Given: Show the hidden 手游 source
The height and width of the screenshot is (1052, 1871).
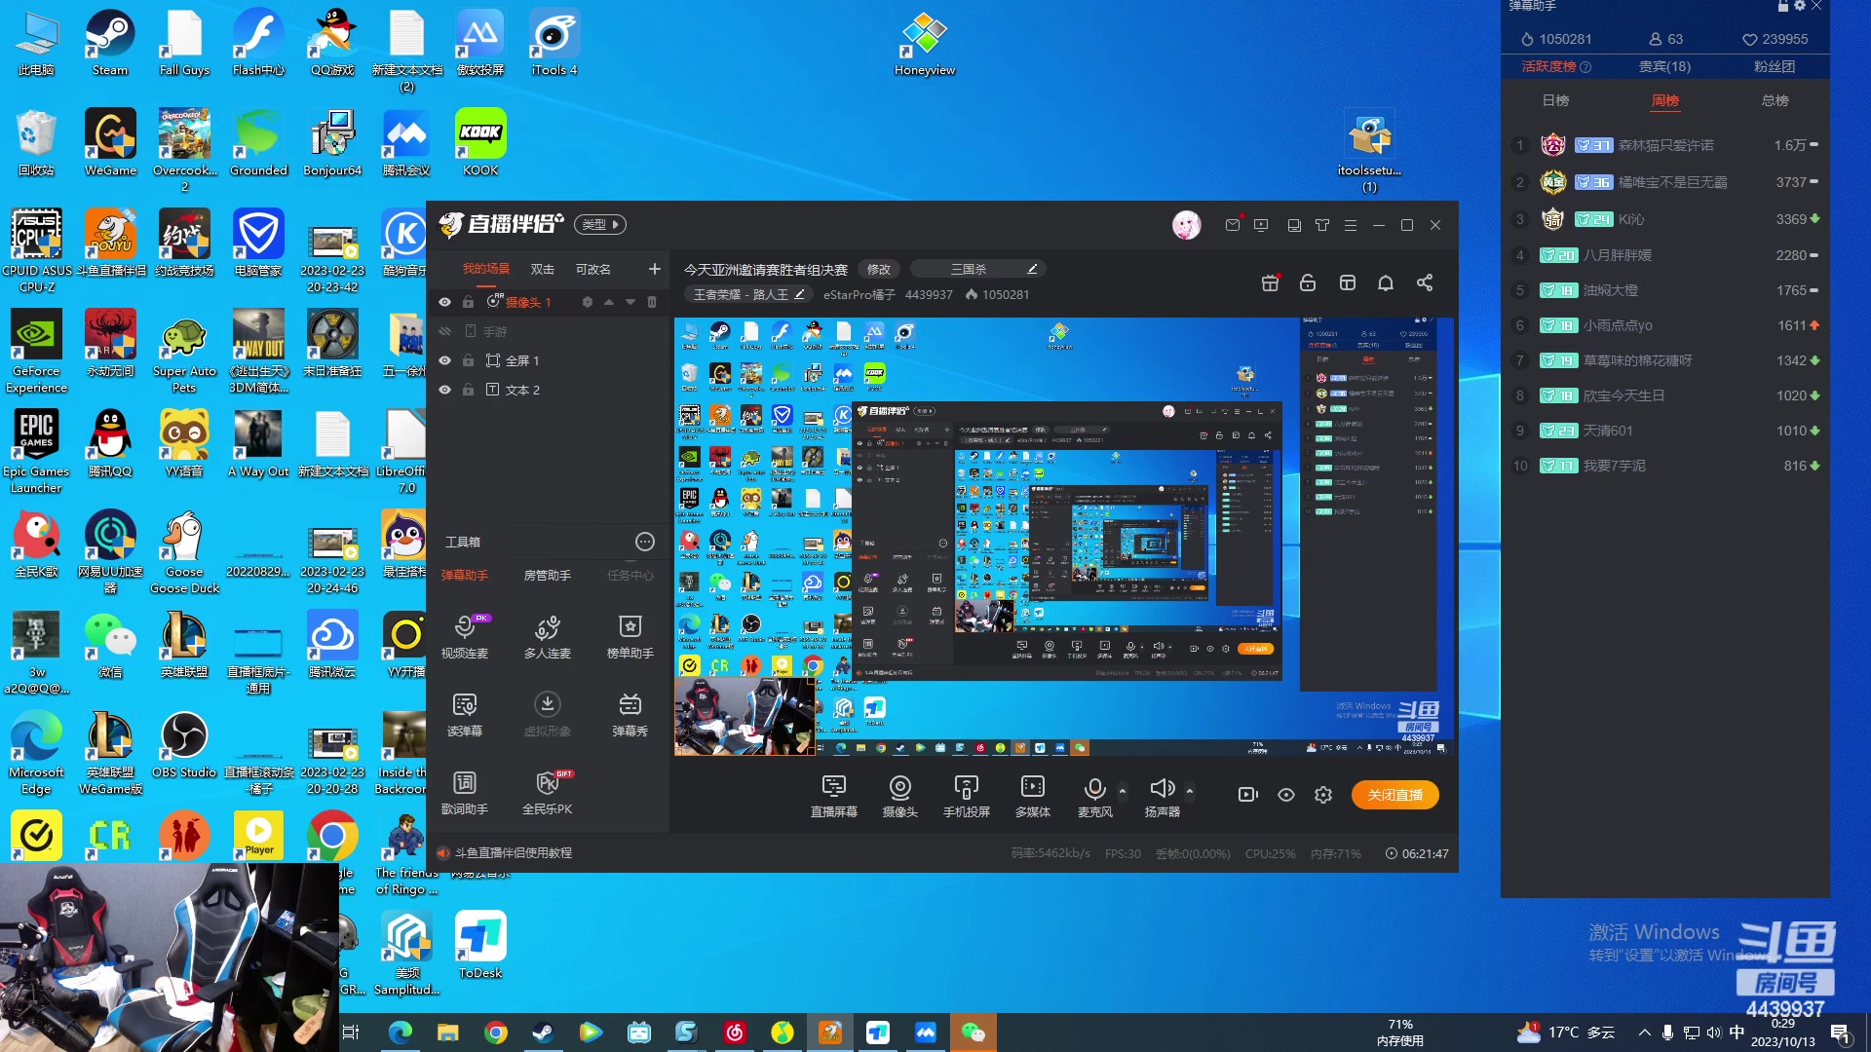Looking at the screenshot, I should [445, 331].
